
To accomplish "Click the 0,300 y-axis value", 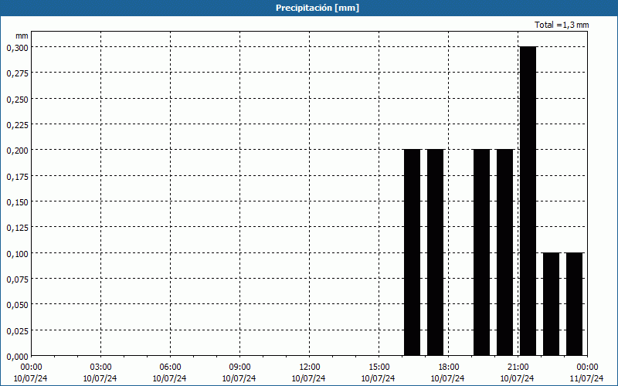I will pyautogui.click(x=17, y=48).
